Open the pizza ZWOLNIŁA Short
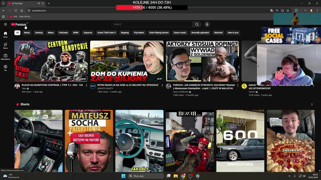Viewport: 321px width, 180px height. [x=291, y=141]
